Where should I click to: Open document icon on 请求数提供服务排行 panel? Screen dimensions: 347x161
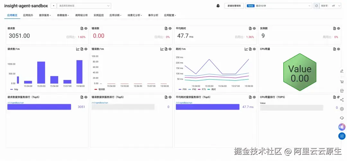coord(82,97)
